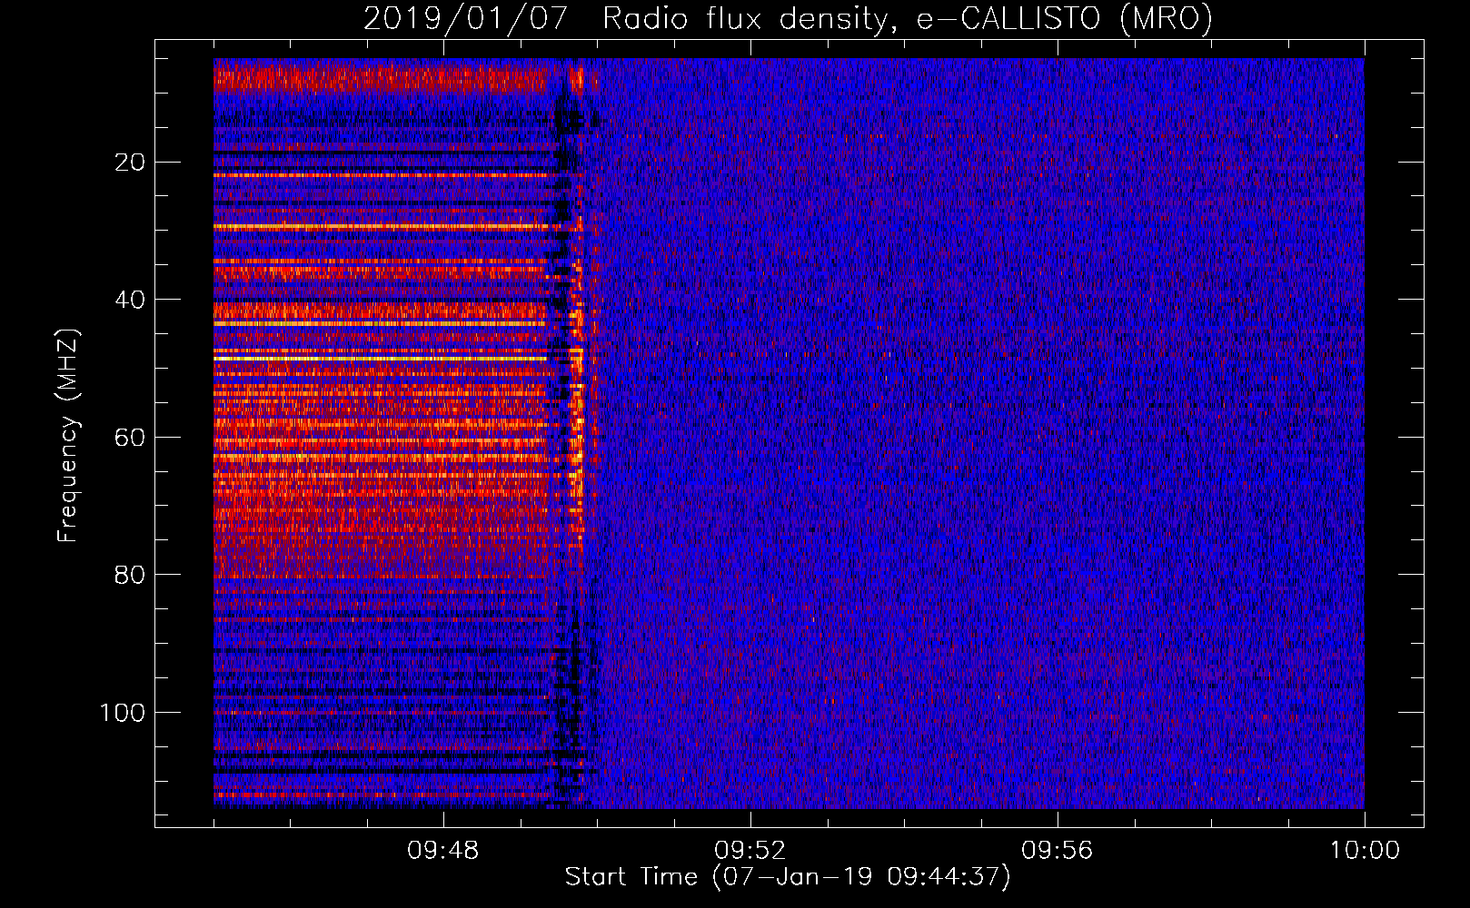This screenshot has width=1470, height=908.
Task: Click the 100 MHz frequency tick label
Action: [123, 713]
